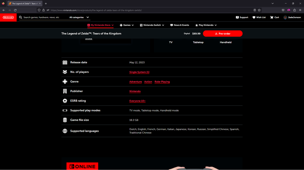
Task: Click the 18.2 GB file size value
Action: coord(134,120)
